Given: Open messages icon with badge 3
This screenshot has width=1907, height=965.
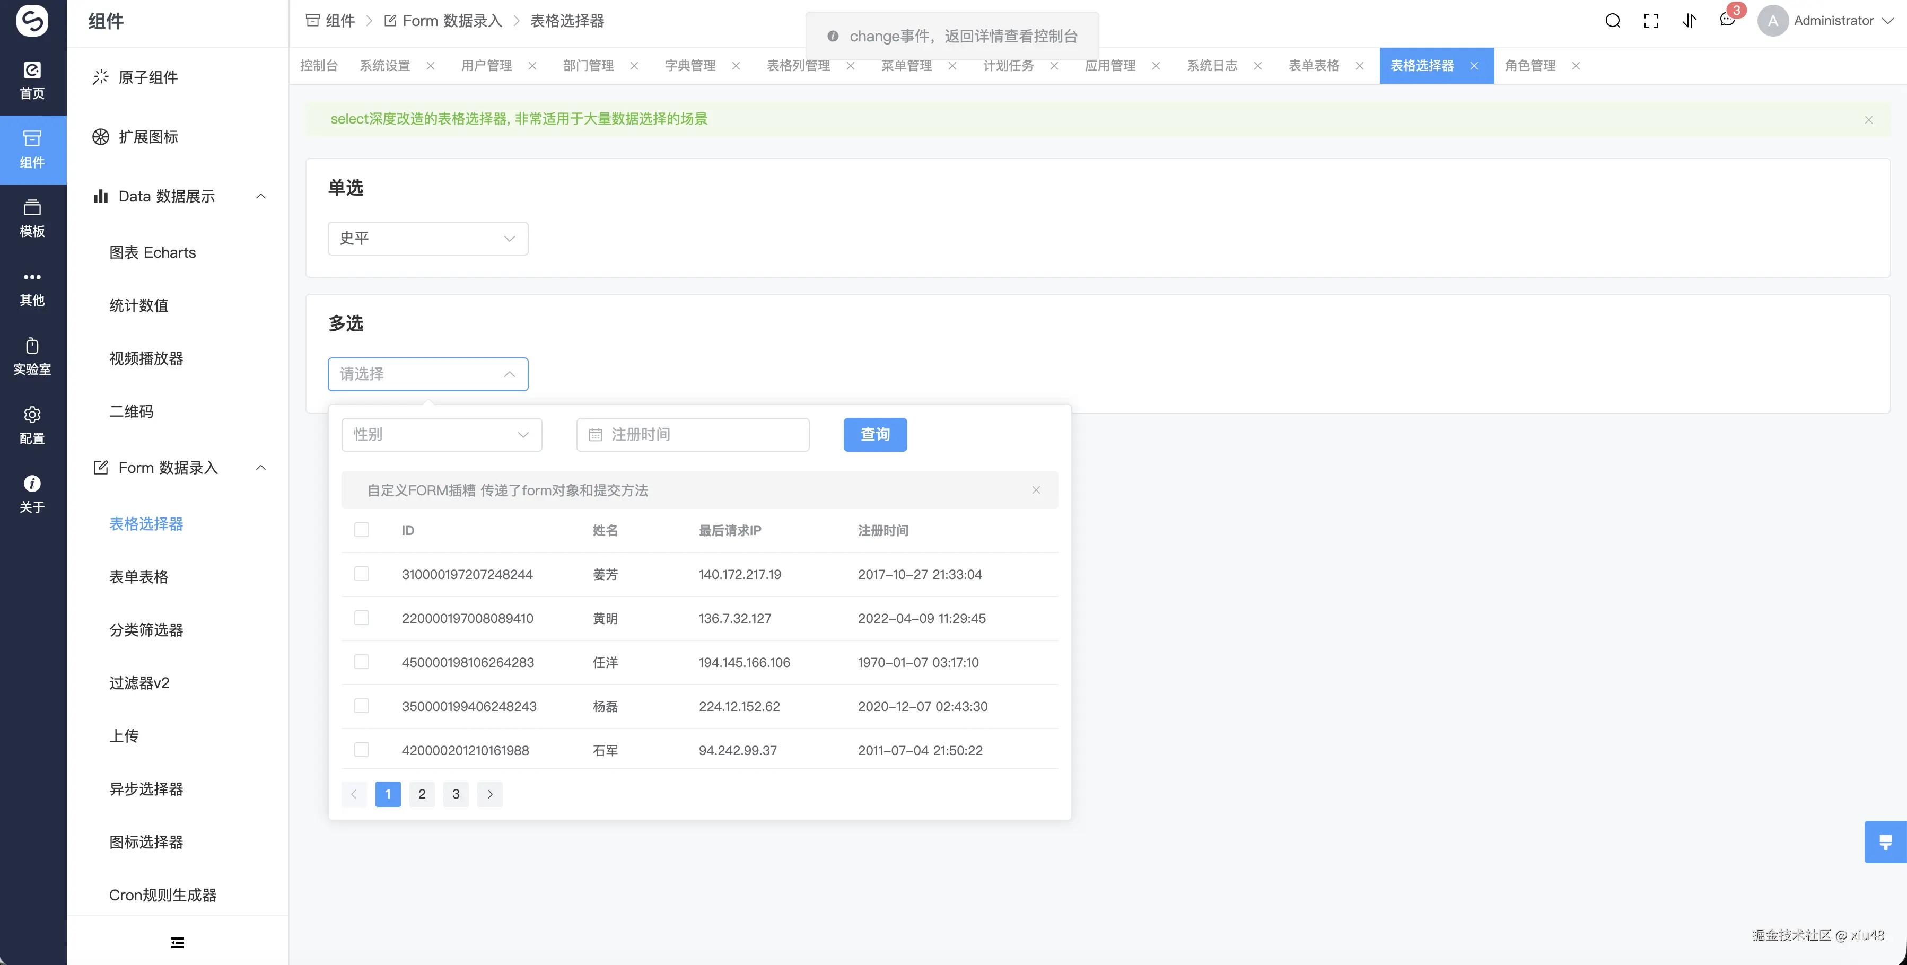Looking at the screenshot, I should (1727, 21).
